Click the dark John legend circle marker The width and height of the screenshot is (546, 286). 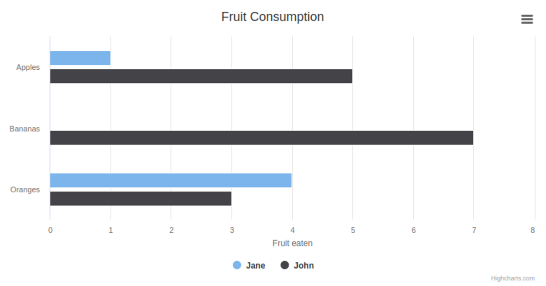[x=285, y=265]
